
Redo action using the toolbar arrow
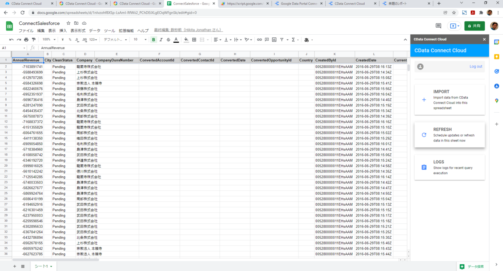coord(19,40)
